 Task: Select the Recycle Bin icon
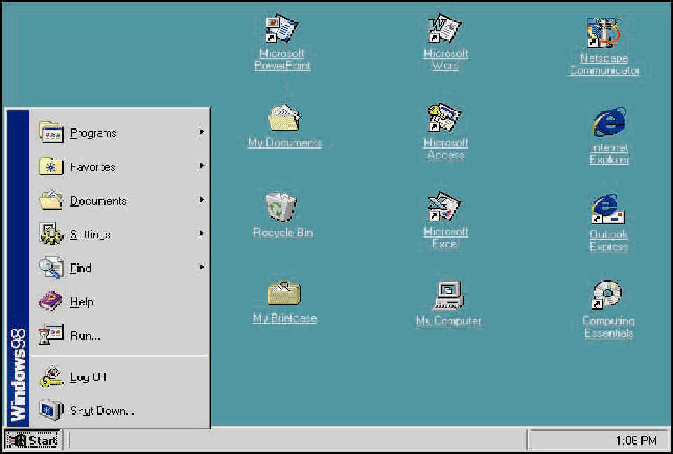pyautogui.click(x=281, y=207)
